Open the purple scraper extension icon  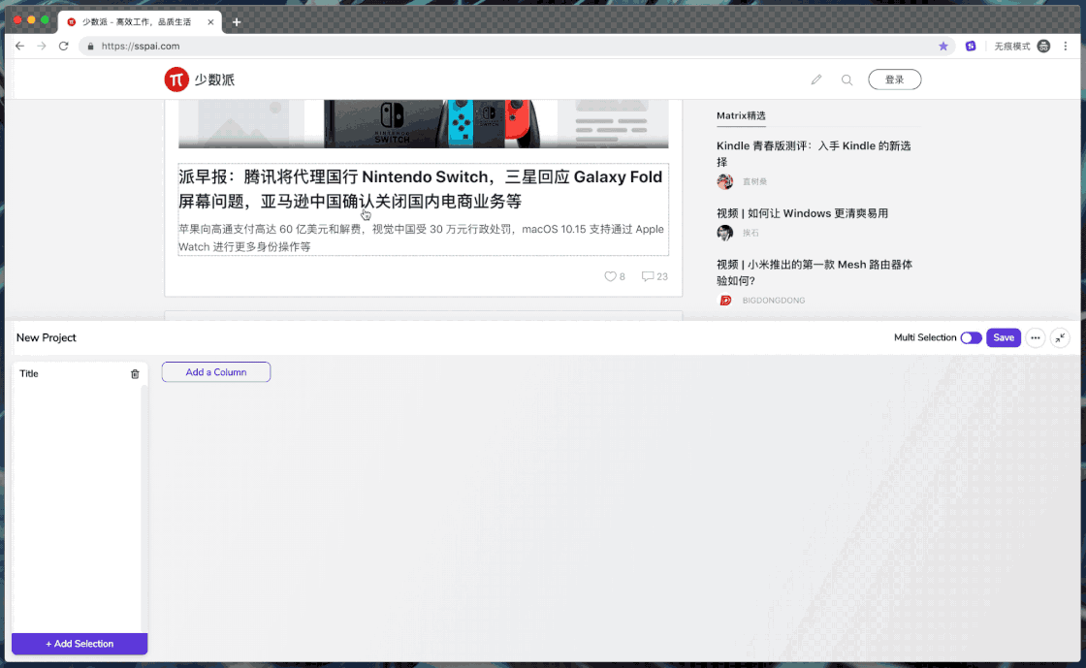point(971,46)
